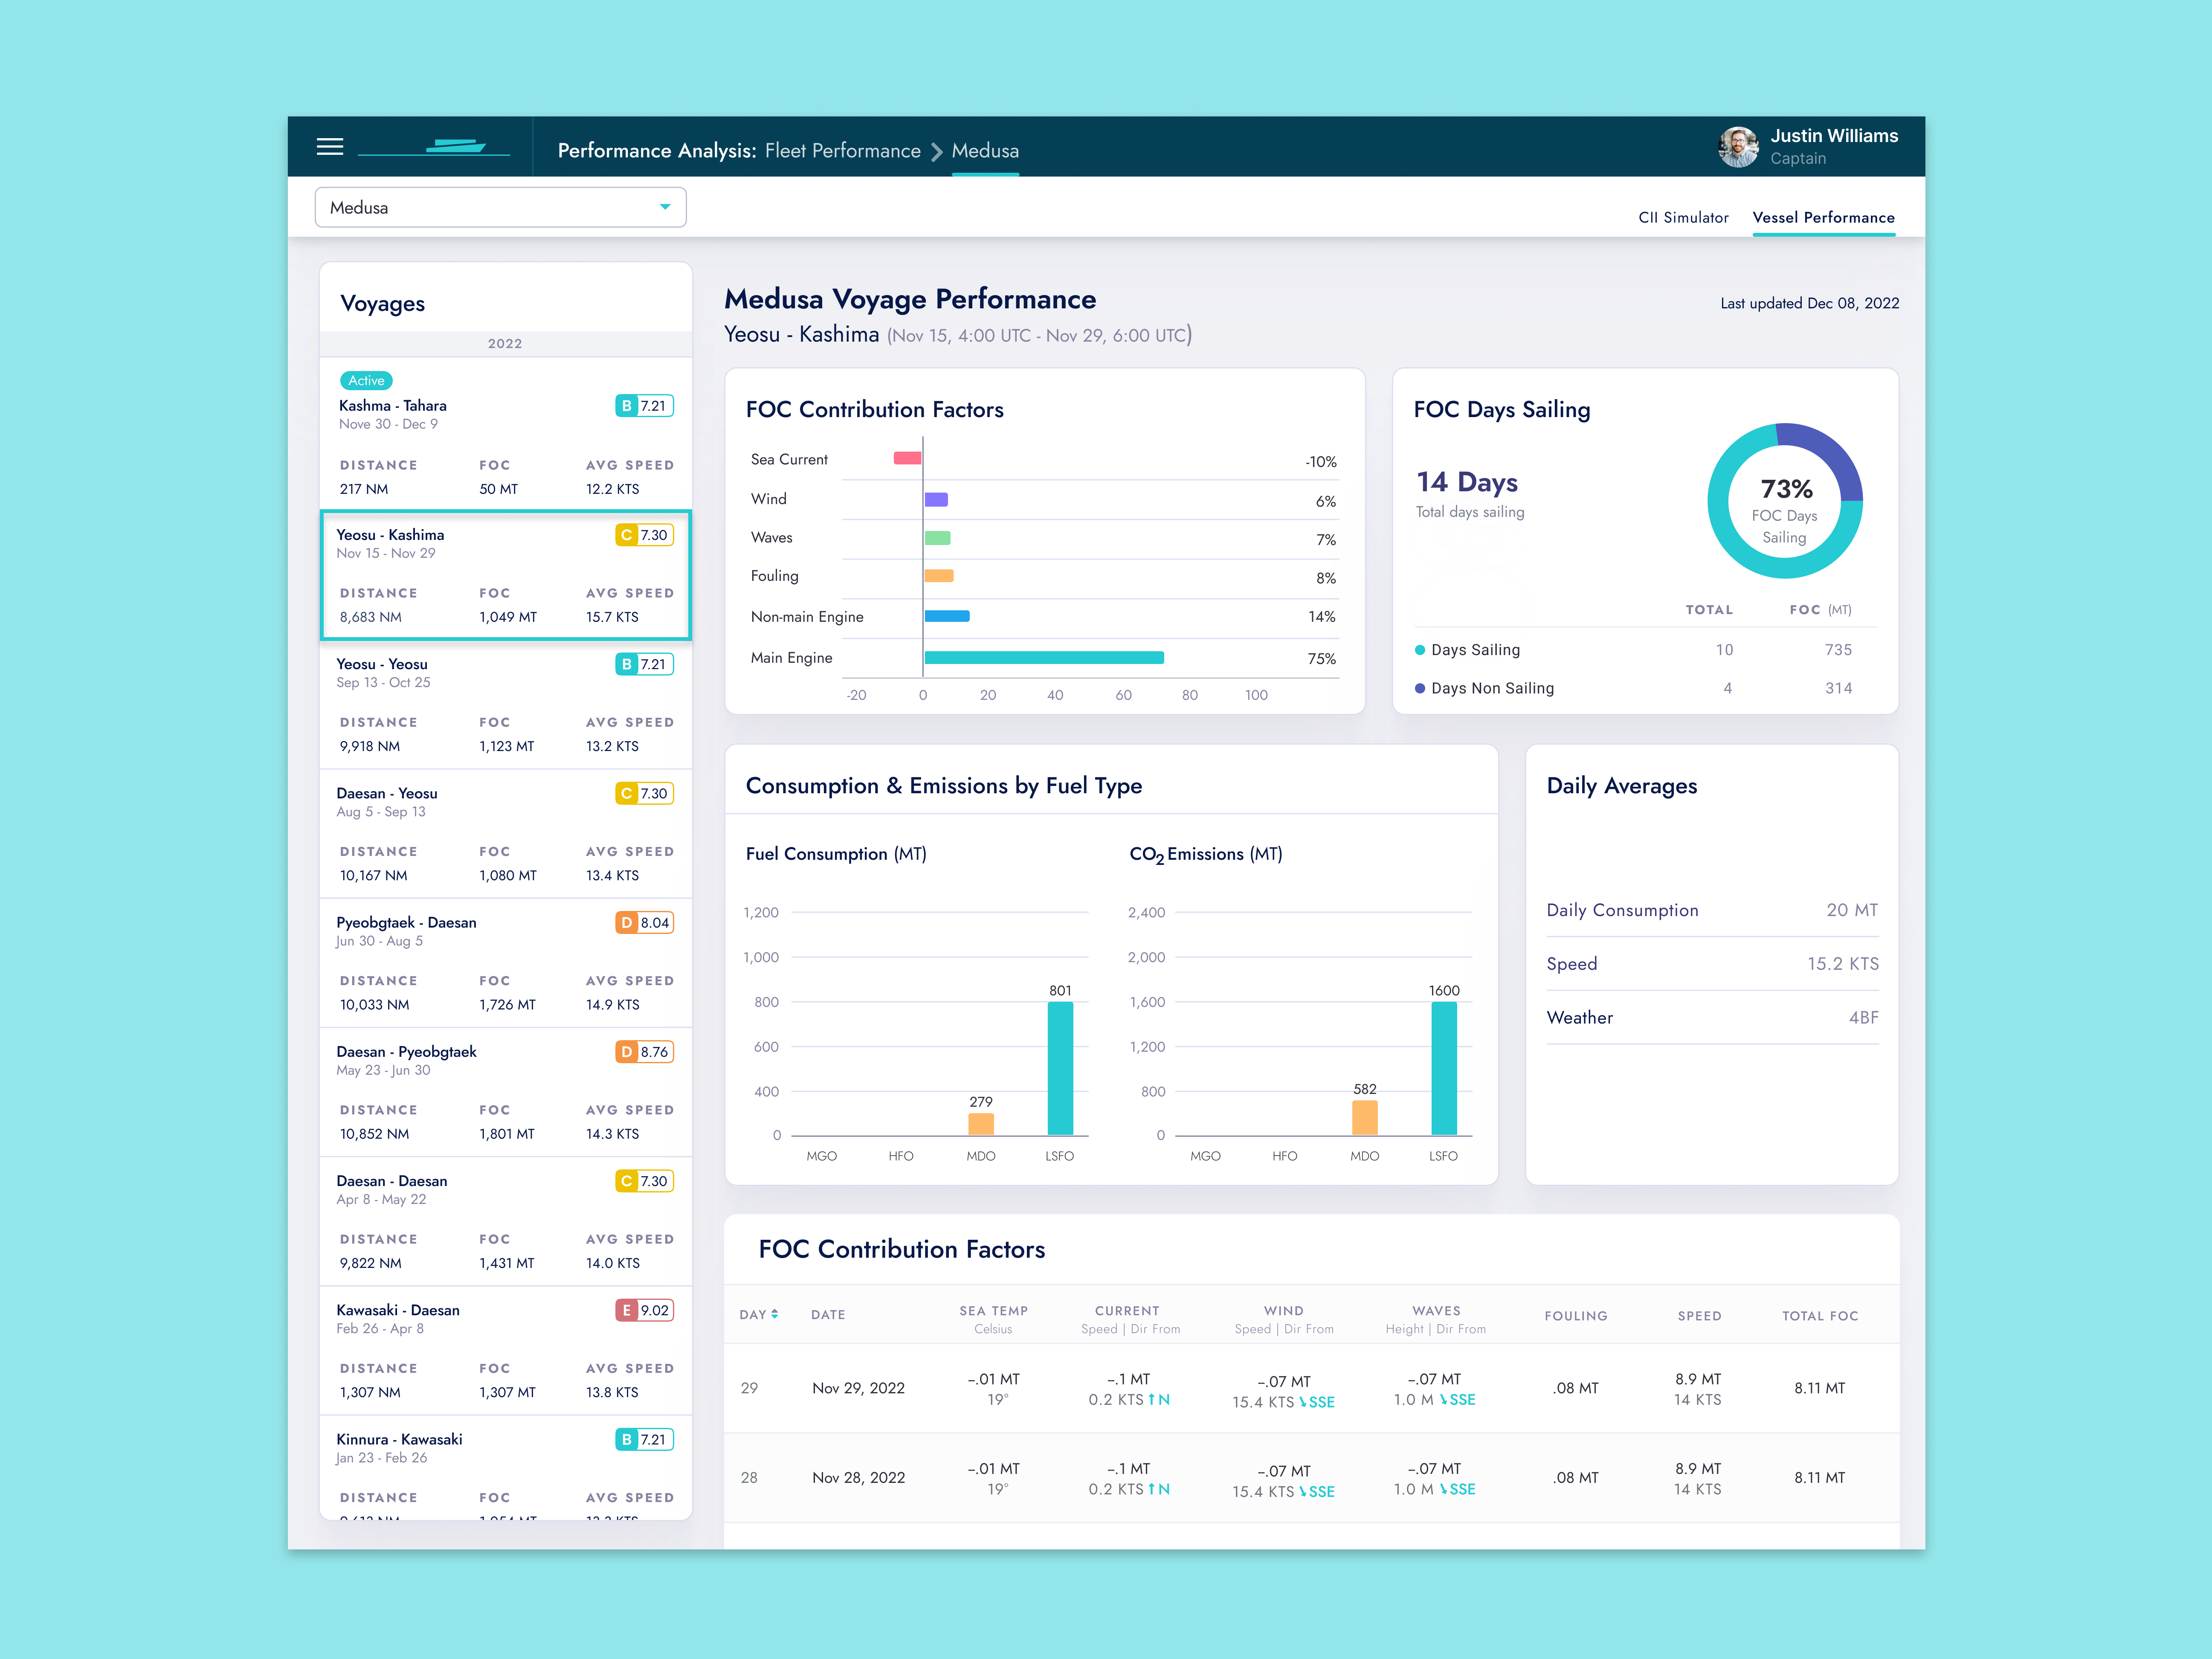Open Justin Williams profile avatar
The width and height of the screenshot is (2212, 1659).
pos(1738,147)
